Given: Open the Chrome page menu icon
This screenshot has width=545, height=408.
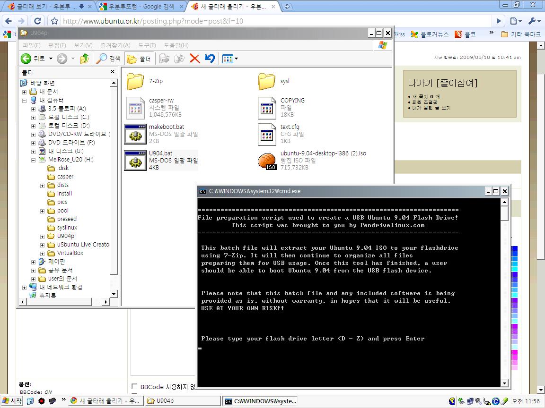Looking at the screenshot, I should (x=516, y=21).
